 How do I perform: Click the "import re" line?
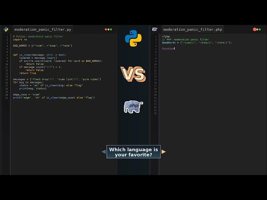point(20,40)
